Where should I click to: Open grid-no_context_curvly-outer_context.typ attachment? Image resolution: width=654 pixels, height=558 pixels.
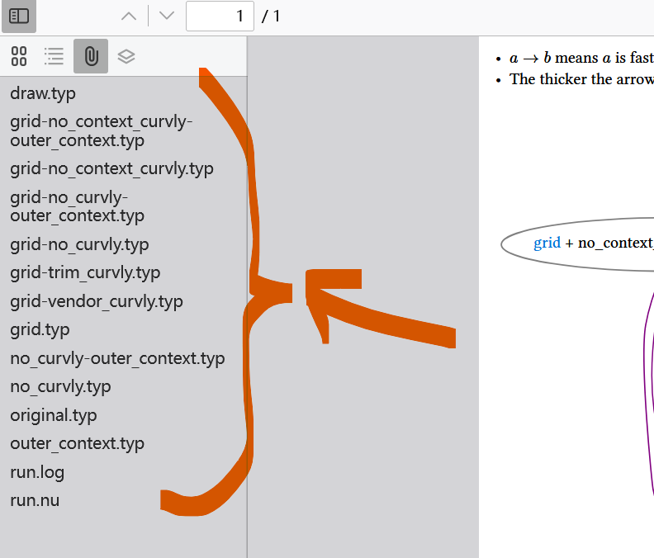[101, 131]
